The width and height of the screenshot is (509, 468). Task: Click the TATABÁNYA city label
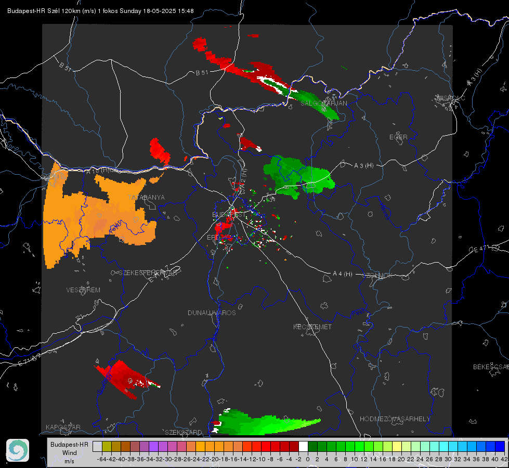tap(146, 197)
